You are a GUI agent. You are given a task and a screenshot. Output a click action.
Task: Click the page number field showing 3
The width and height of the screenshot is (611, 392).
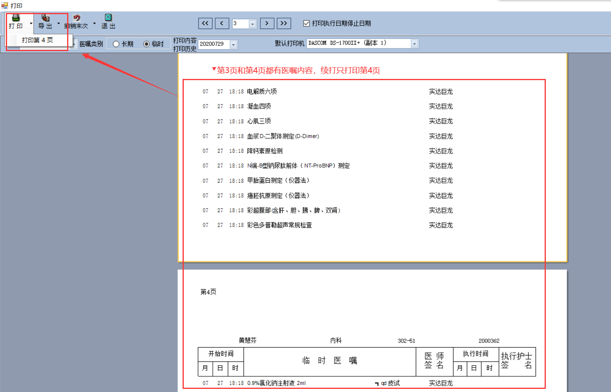(241, 24)
